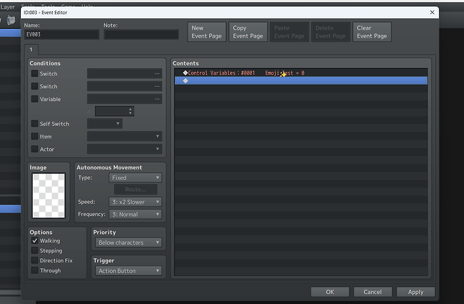
Task: Click the Variable selection field ellipsis
Action: click(157, 99)
